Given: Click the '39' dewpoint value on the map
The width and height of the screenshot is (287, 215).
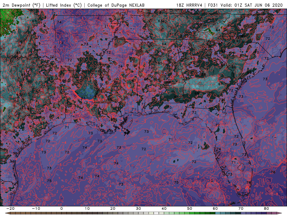Looking at the screenshot, I should coord(116,37).
